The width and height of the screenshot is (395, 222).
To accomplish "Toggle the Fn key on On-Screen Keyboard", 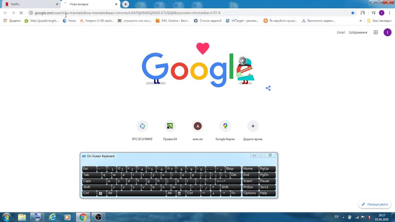I will coord(235,193).
